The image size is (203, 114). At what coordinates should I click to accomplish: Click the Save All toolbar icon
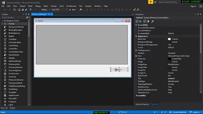tap(26, 10)
